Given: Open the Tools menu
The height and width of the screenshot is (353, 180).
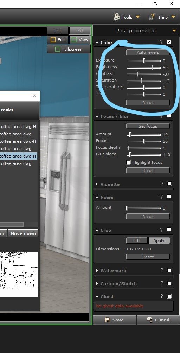Looking at the screenshot, I should click(127, 17).
